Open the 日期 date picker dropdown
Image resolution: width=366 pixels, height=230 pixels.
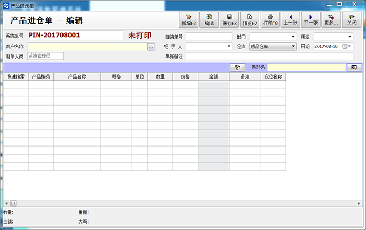[x=349, y=46]
